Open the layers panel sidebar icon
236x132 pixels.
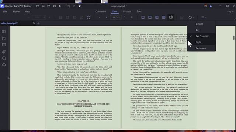4,65
